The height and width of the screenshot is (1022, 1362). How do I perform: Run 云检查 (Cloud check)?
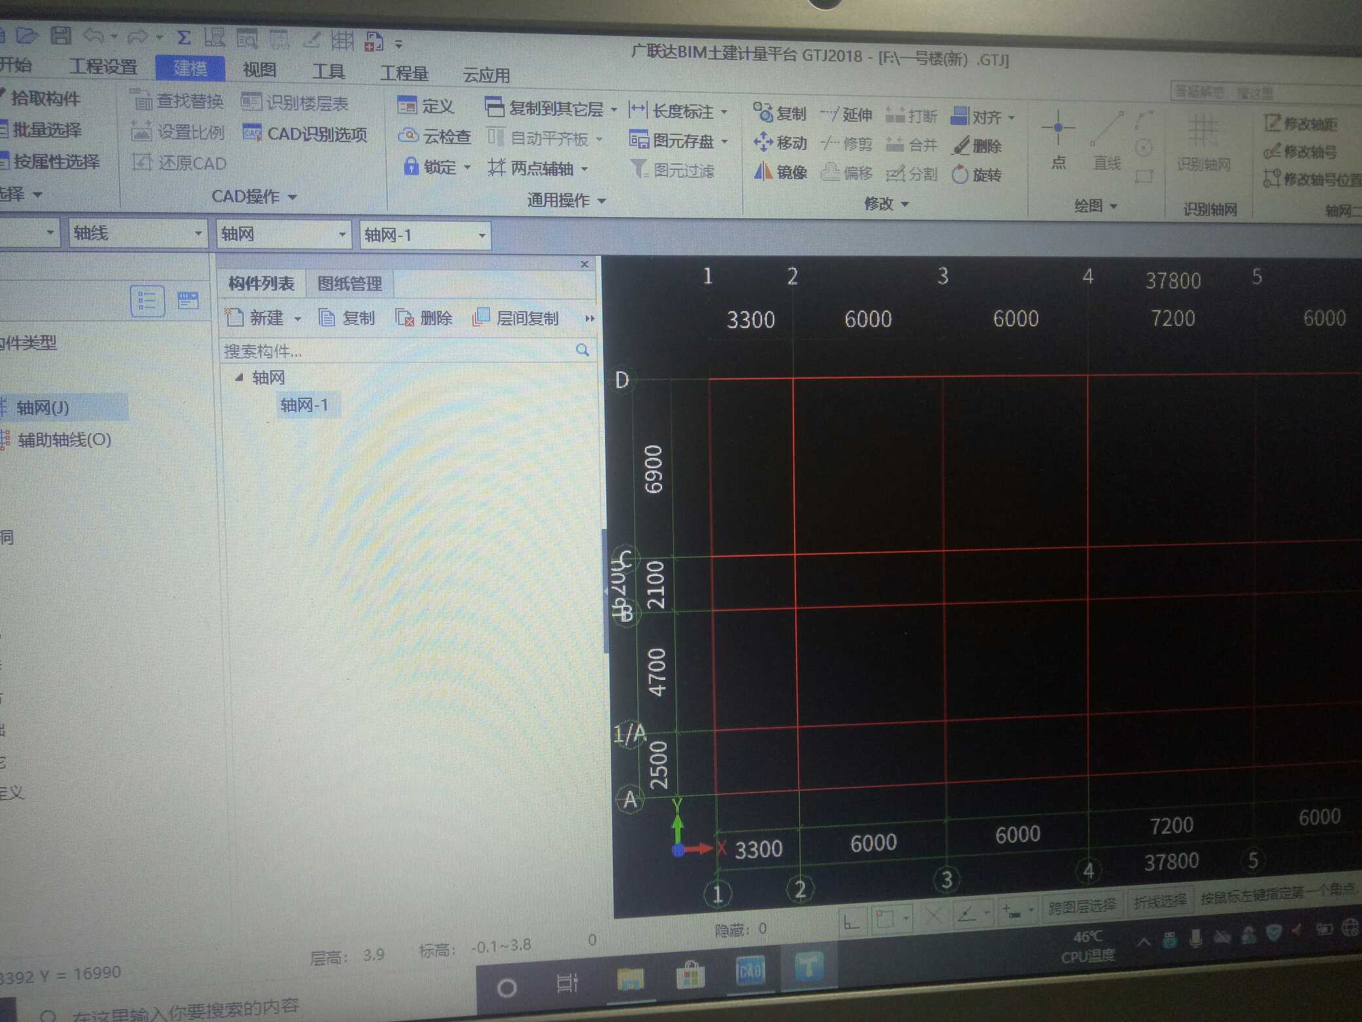click(x=435, y=136)
